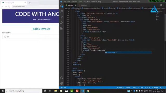Click the browser Forward arrow
Viewport: 166px width, 93px height.
[x=6, y=6]
